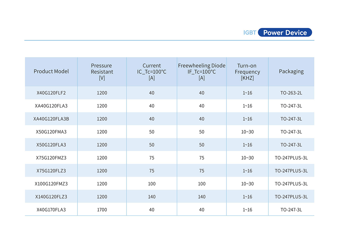Select the Turn-on Frequency column header

tap(247, 72)
